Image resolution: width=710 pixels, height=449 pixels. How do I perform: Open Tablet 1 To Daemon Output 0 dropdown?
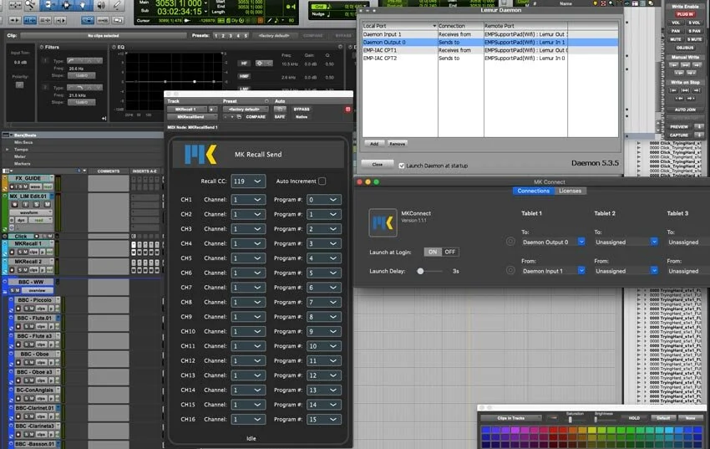[x=553, y=242]
